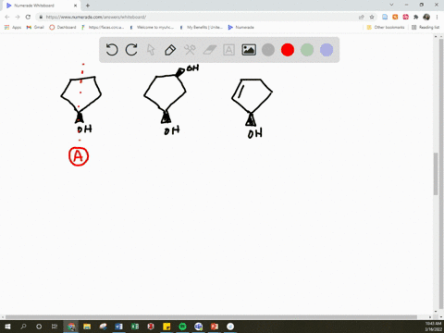Open the Numerade bookmark
Image resolution: width=444 pixels, height=333 pixels.
point(240,27)
